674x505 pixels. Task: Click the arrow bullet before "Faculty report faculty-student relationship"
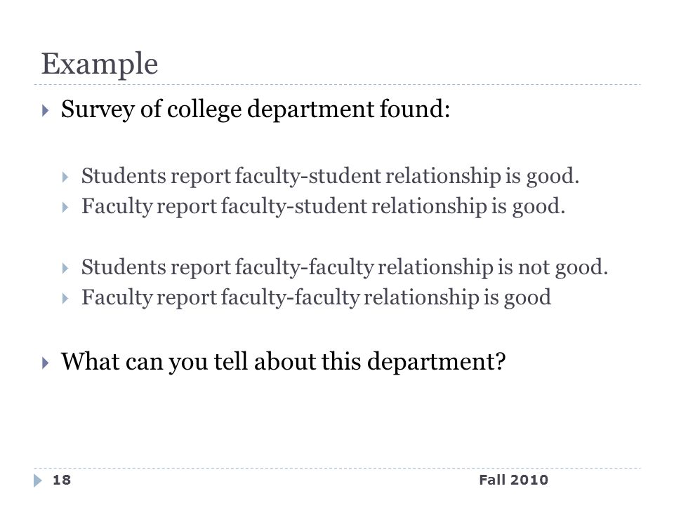coord(65,208)
